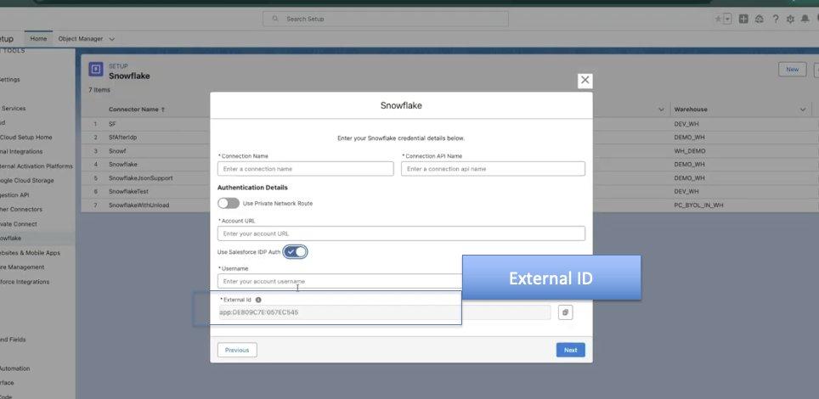Click the favorites star icon
819x399 pixels.
pos(718,19)
